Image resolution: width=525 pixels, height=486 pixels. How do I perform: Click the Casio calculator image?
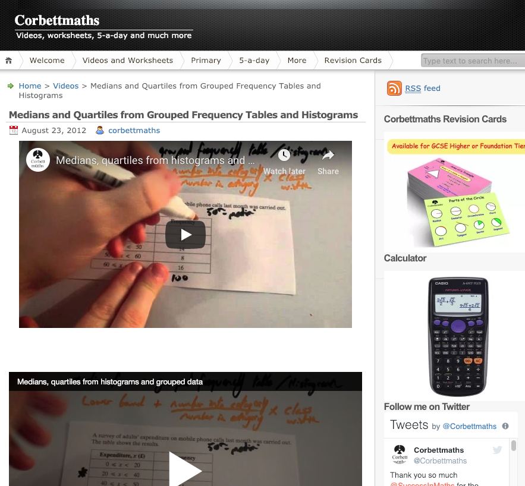click(x=458, y=336)
